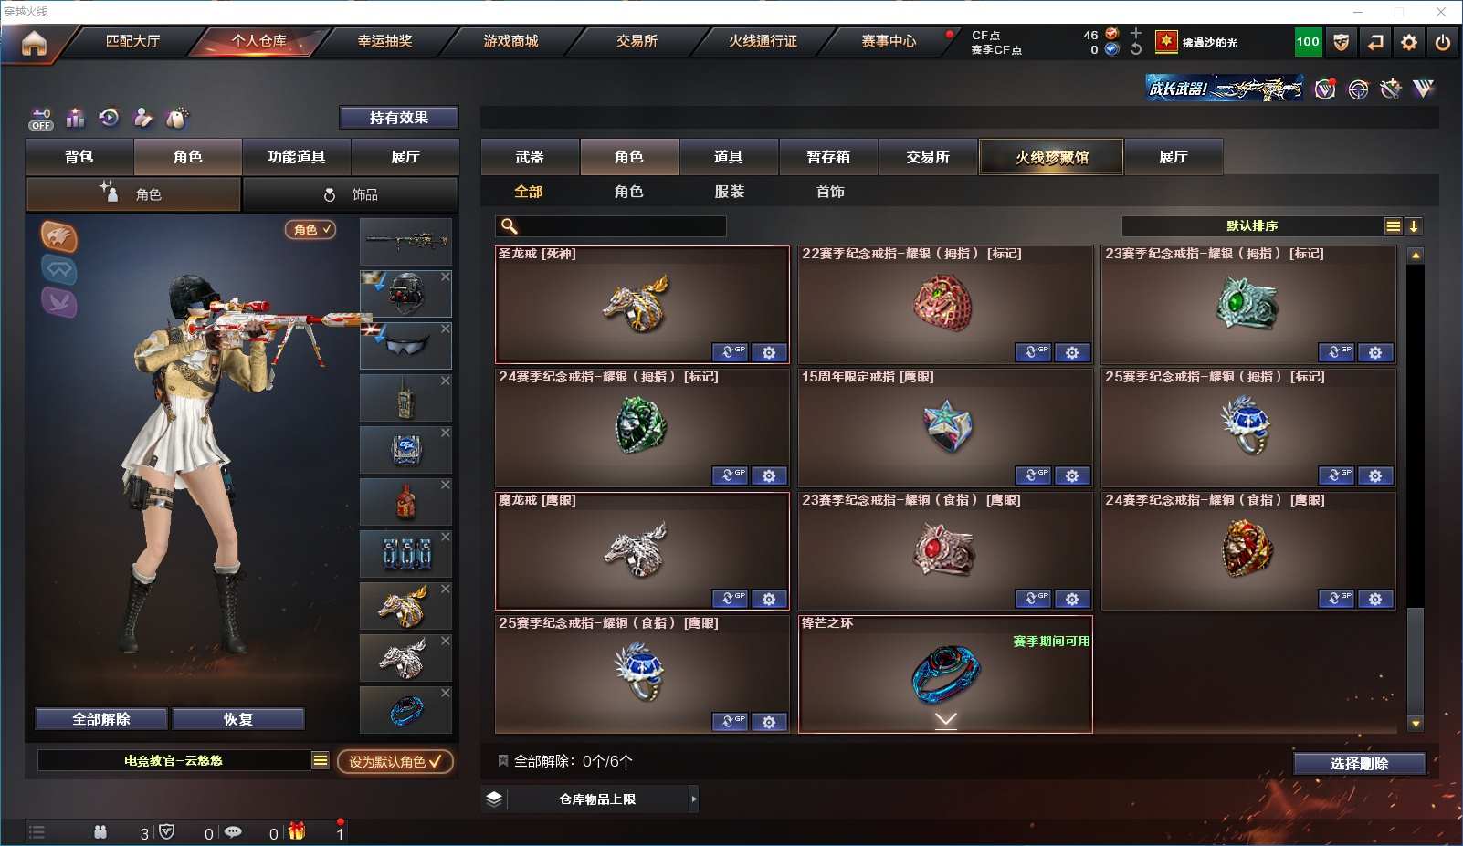Screen dimensions: 1463x846
Task: Go to the home lobby icon
Action: coord(34,43)
